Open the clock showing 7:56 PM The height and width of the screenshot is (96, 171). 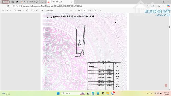coord(166,93)
